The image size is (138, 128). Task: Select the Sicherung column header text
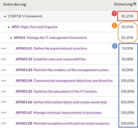[x=123, y=4]
